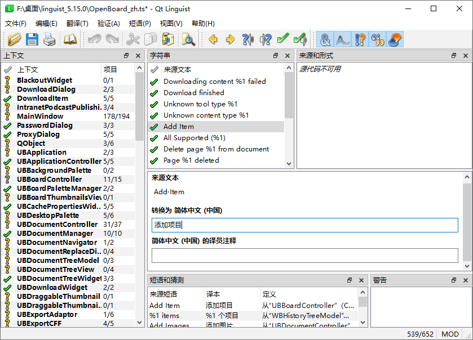This screenshot has width=473, height=340.
Task: Click scrollbar thumb of strings list
Action: point(289,95)
